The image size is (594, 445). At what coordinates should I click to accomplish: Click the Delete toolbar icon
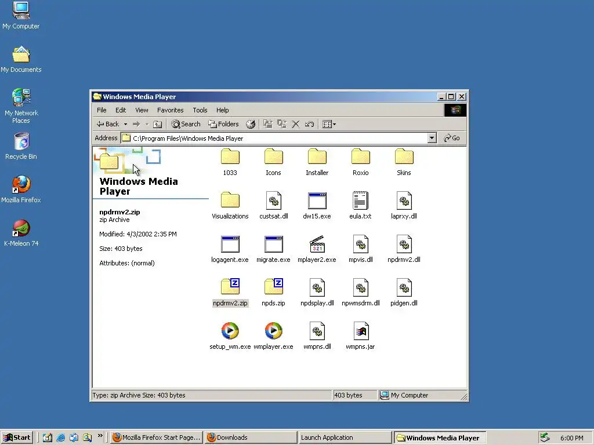(295, 124)
